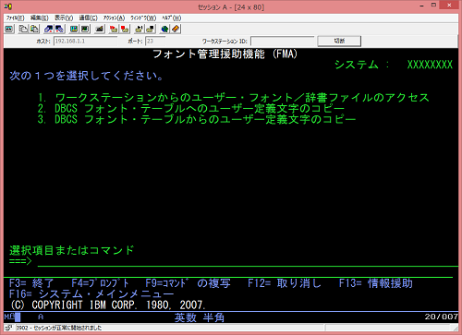Click the keyboard remap toolbar icon

[99, 29]
